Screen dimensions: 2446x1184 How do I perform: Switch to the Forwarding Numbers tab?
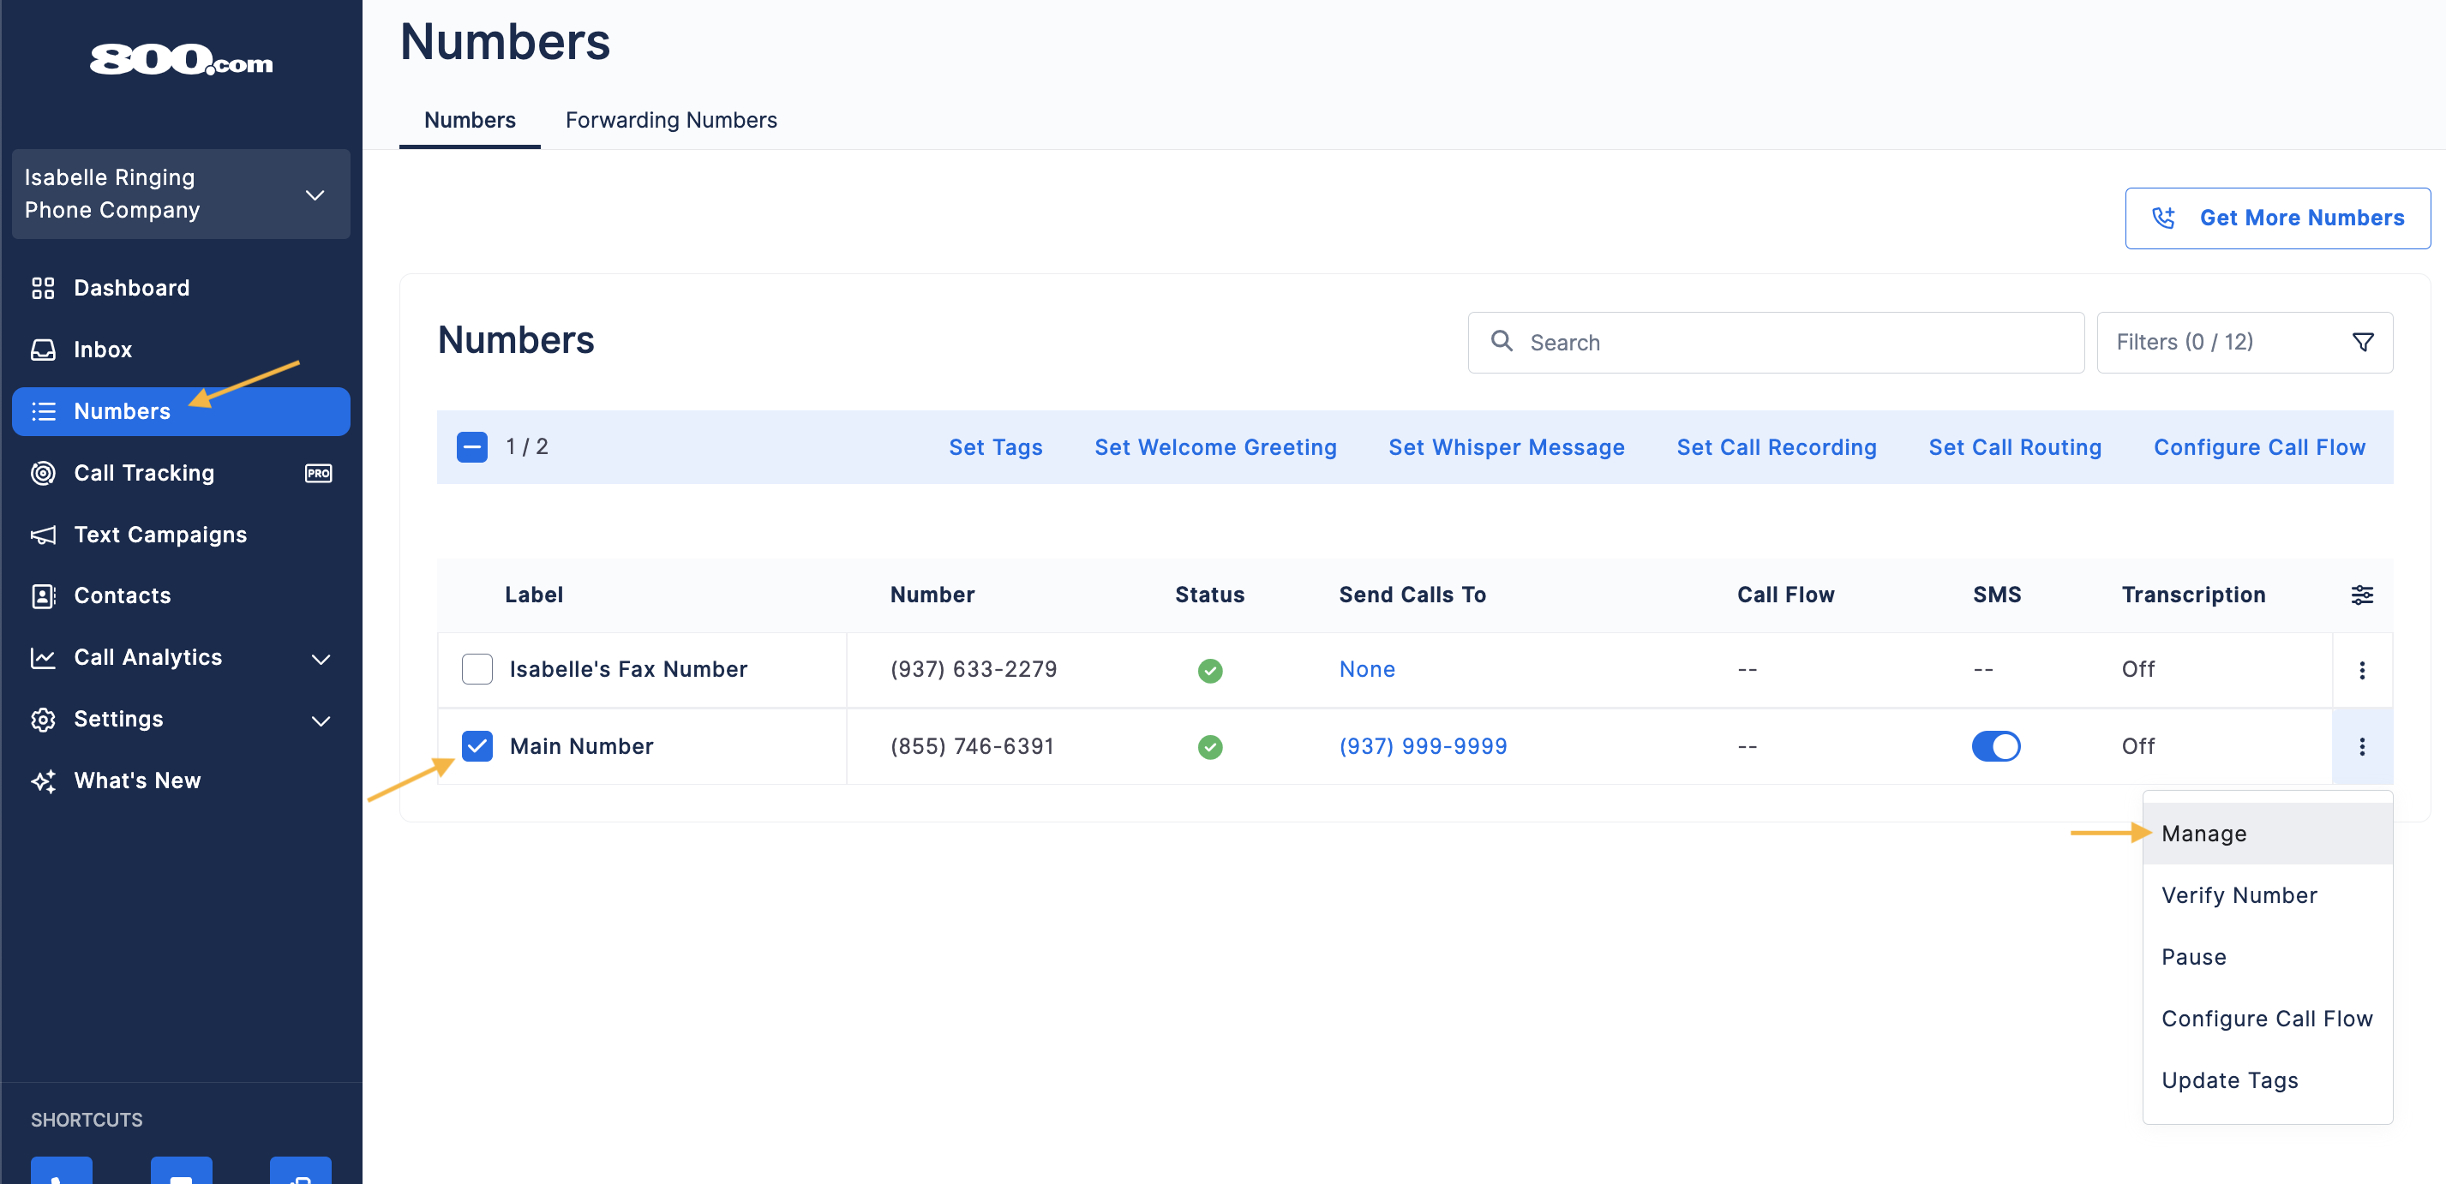tap(670, 120)
